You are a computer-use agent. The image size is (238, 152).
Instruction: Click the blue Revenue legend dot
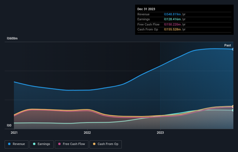coord(9,144)
